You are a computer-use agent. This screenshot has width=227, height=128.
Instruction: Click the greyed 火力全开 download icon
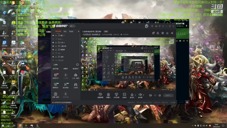tap(66, 75)
